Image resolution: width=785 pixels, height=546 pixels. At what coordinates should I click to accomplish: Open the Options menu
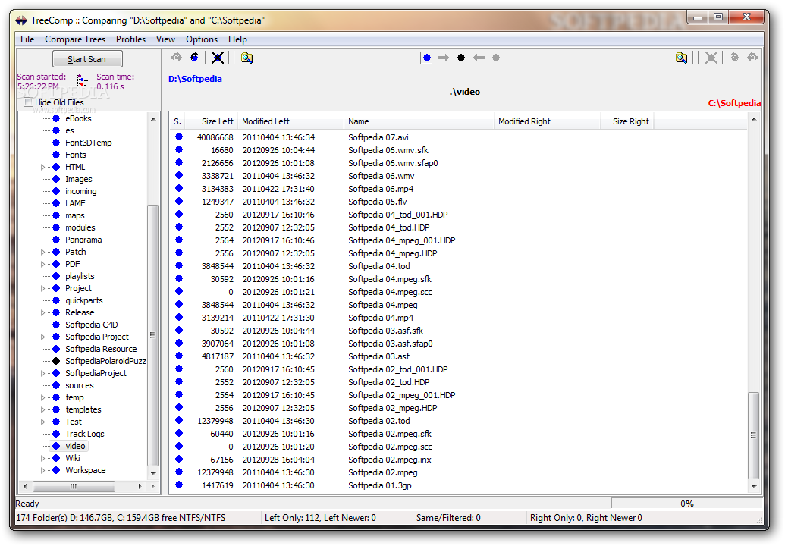[x=202, y=39]
